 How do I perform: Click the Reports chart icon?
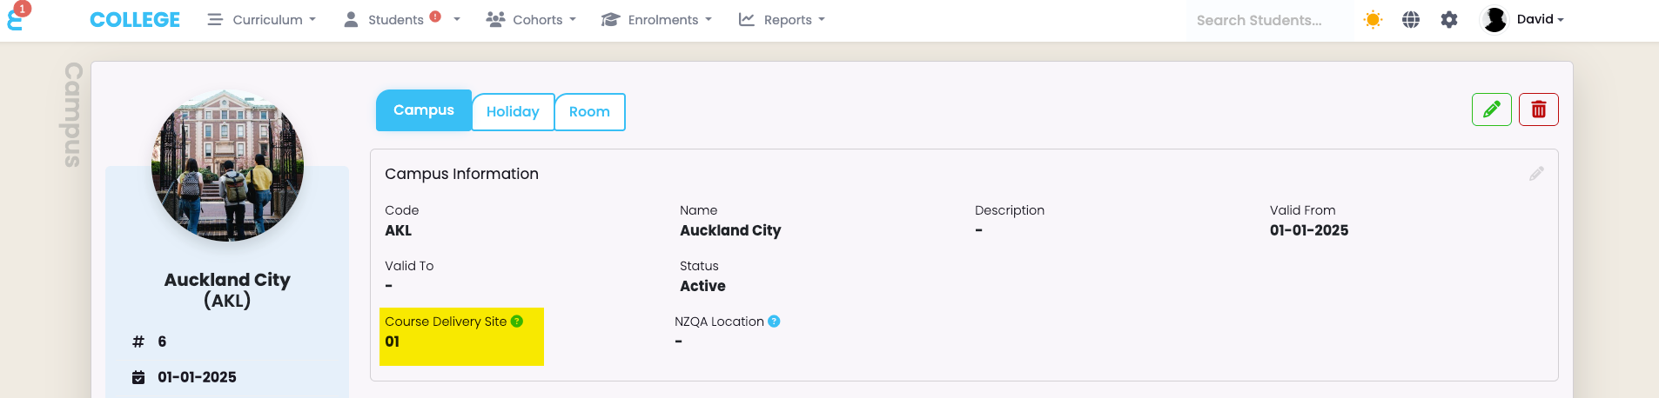point(747,19)
